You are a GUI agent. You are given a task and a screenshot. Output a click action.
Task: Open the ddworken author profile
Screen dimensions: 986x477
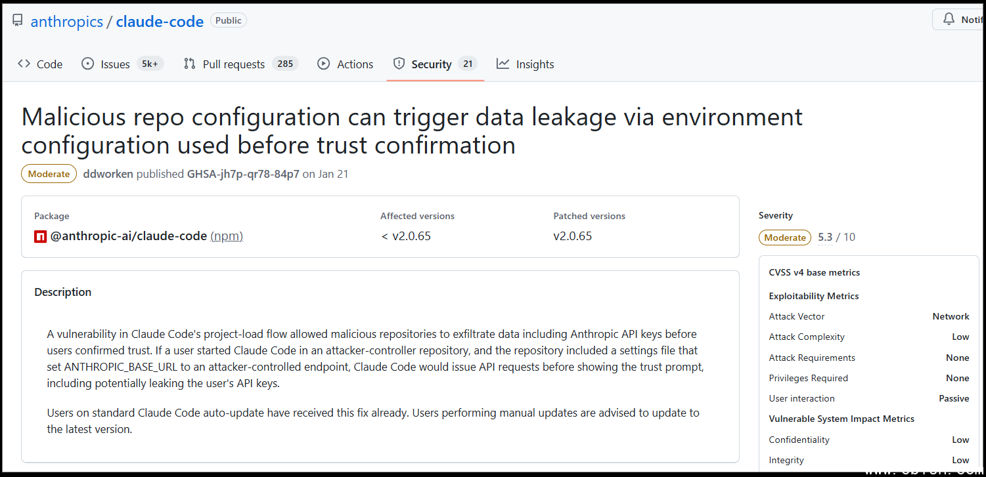[108, 174]
